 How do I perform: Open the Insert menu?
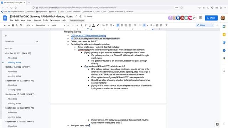pos(30,20)
